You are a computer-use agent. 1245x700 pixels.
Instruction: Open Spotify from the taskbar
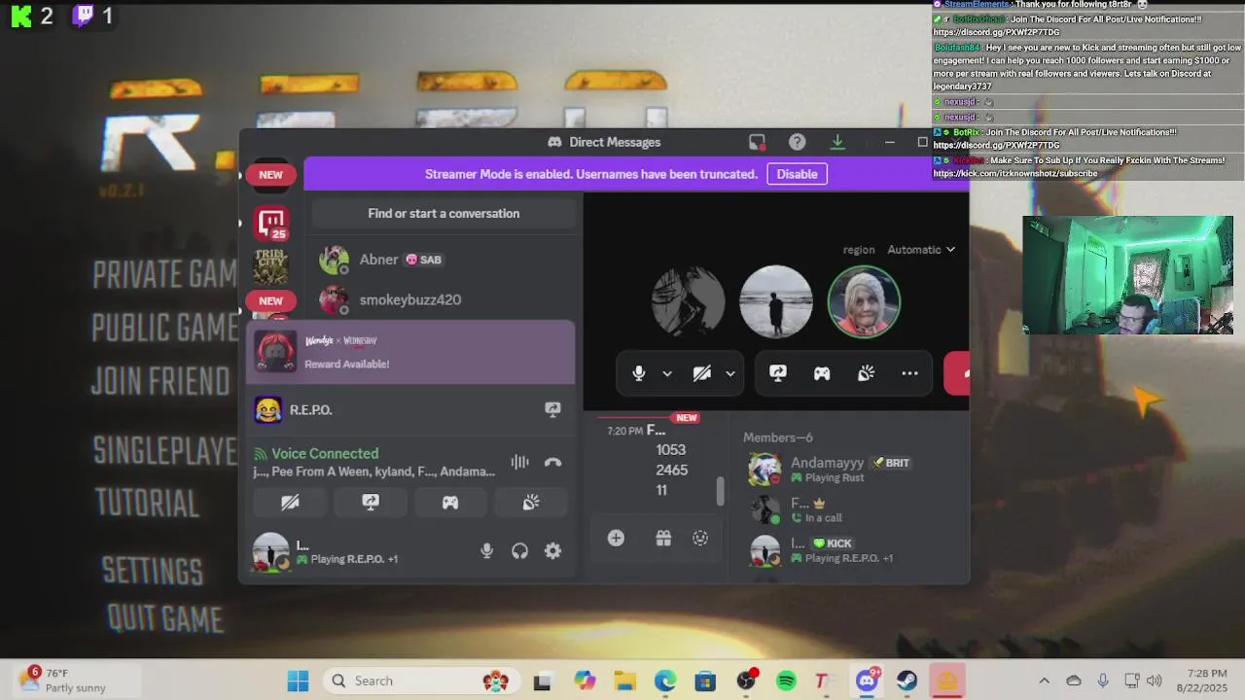click(x=786, y=681)
